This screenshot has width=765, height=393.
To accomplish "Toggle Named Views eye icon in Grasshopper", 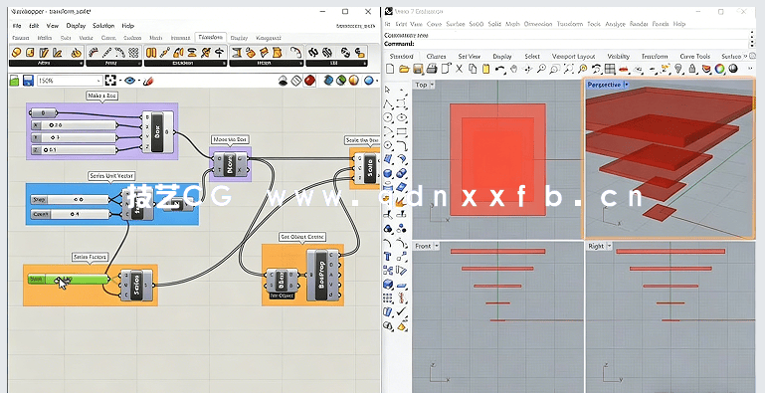I will pos(129,81).
